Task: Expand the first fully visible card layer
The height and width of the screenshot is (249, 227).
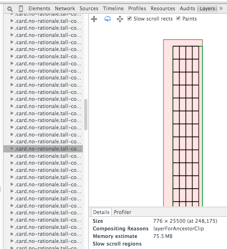Action: coord(12,21)
